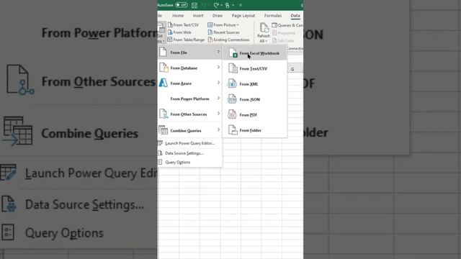Choose From Excel Workbook in submenu
Image resolution: width=461 pixels, height=259 pixels.
[x=254, y=53]
